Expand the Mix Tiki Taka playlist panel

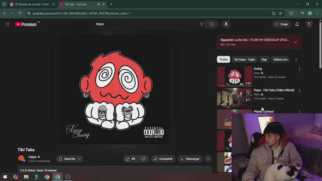(296, 42)
